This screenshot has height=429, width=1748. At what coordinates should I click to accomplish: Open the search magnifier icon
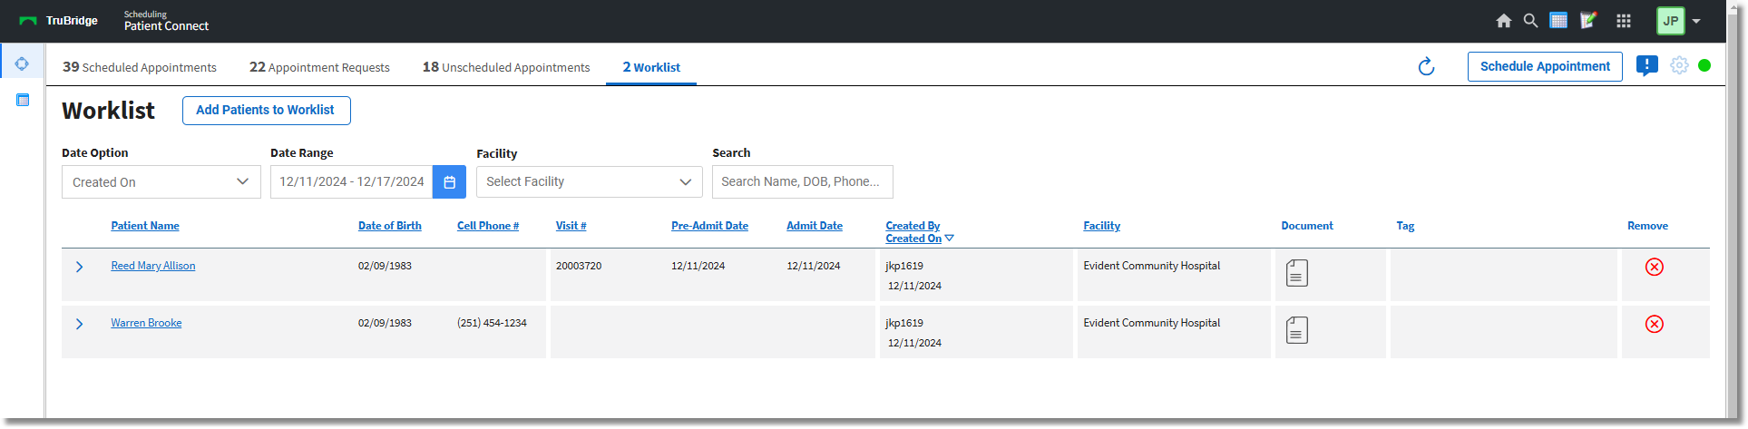(x=1530, y=21)
